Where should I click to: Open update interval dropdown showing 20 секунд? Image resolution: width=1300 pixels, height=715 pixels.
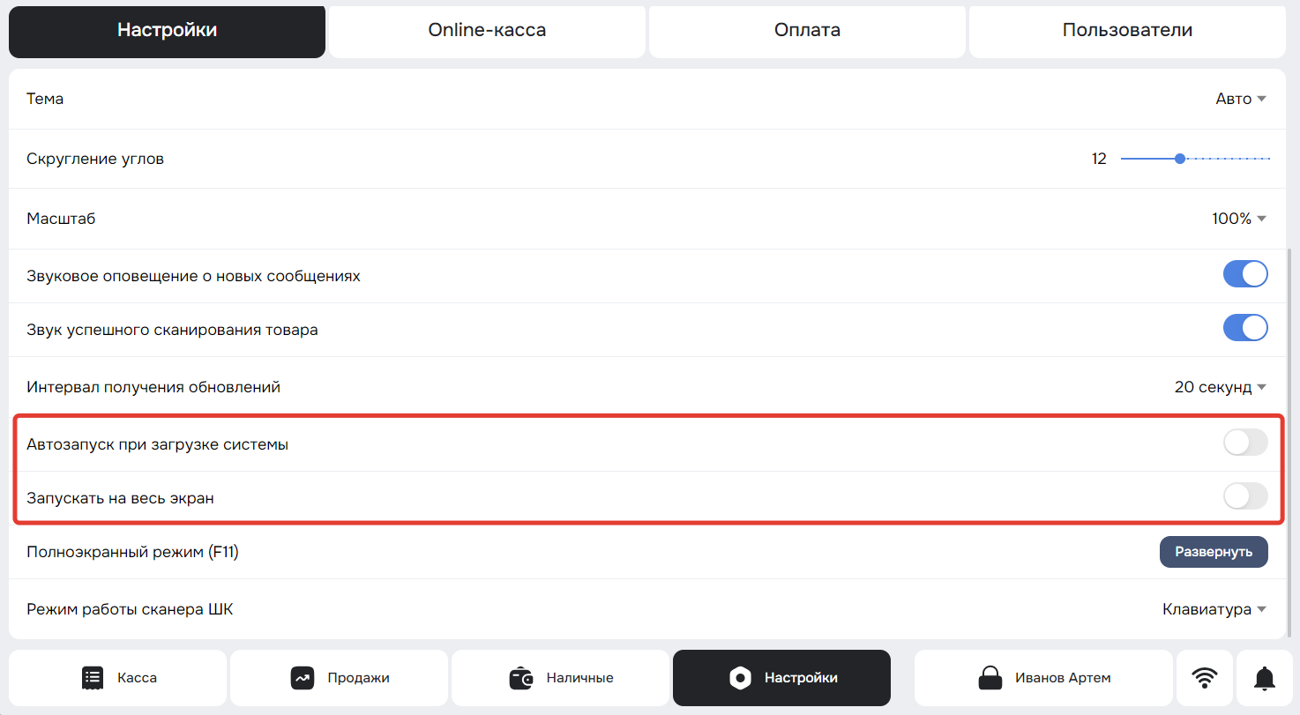tap(1221, 387)
